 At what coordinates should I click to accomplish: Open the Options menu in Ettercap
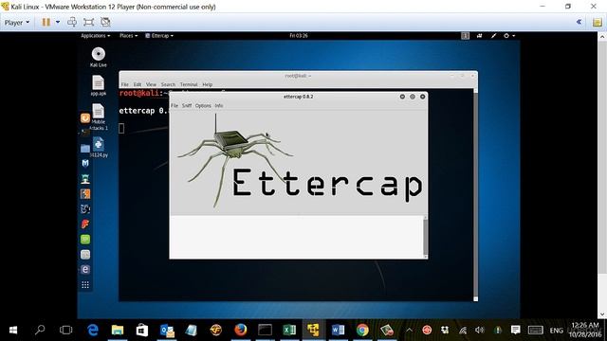coord(203,105)
